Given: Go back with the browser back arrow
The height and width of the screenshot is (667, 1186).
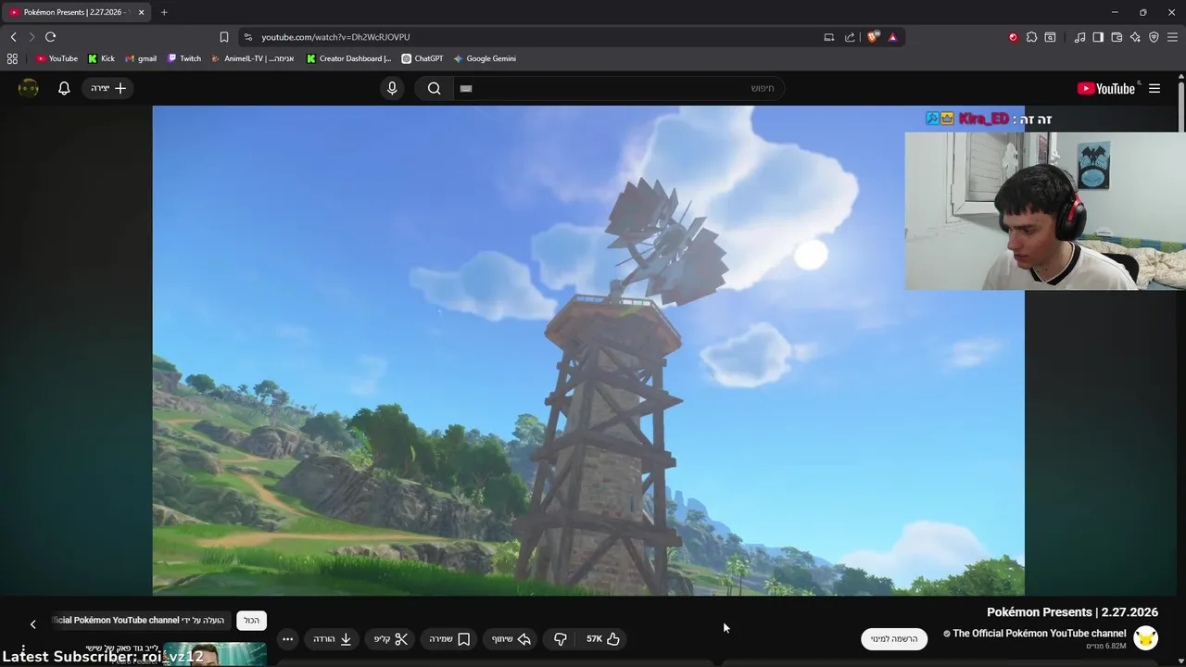Looking at the screenshot, I should 13,37.
